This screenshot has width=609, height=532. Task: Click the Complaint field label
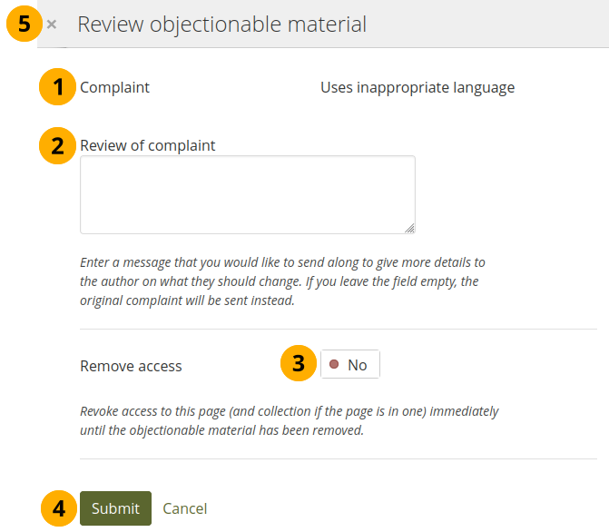114,88
